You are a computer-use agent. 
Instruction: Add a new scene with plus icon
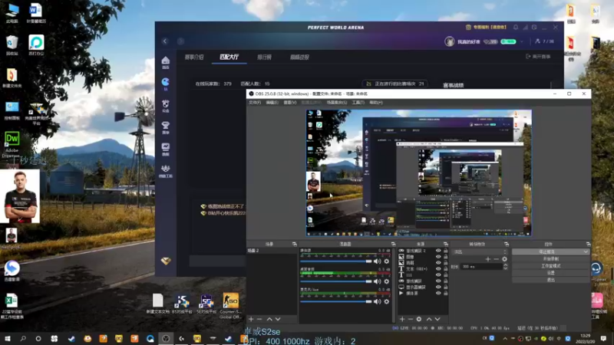click(x=251, y=319)
